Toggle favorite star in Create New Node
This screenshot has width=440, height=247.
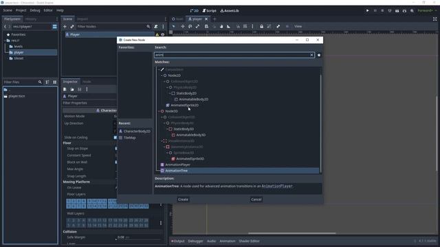click(x=319, y=55)
